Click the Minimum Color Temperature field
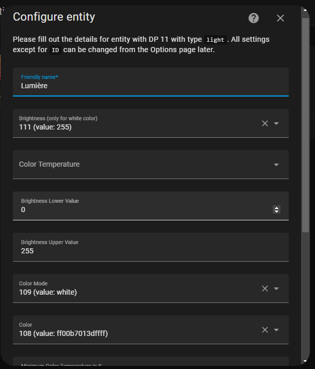 151,361
